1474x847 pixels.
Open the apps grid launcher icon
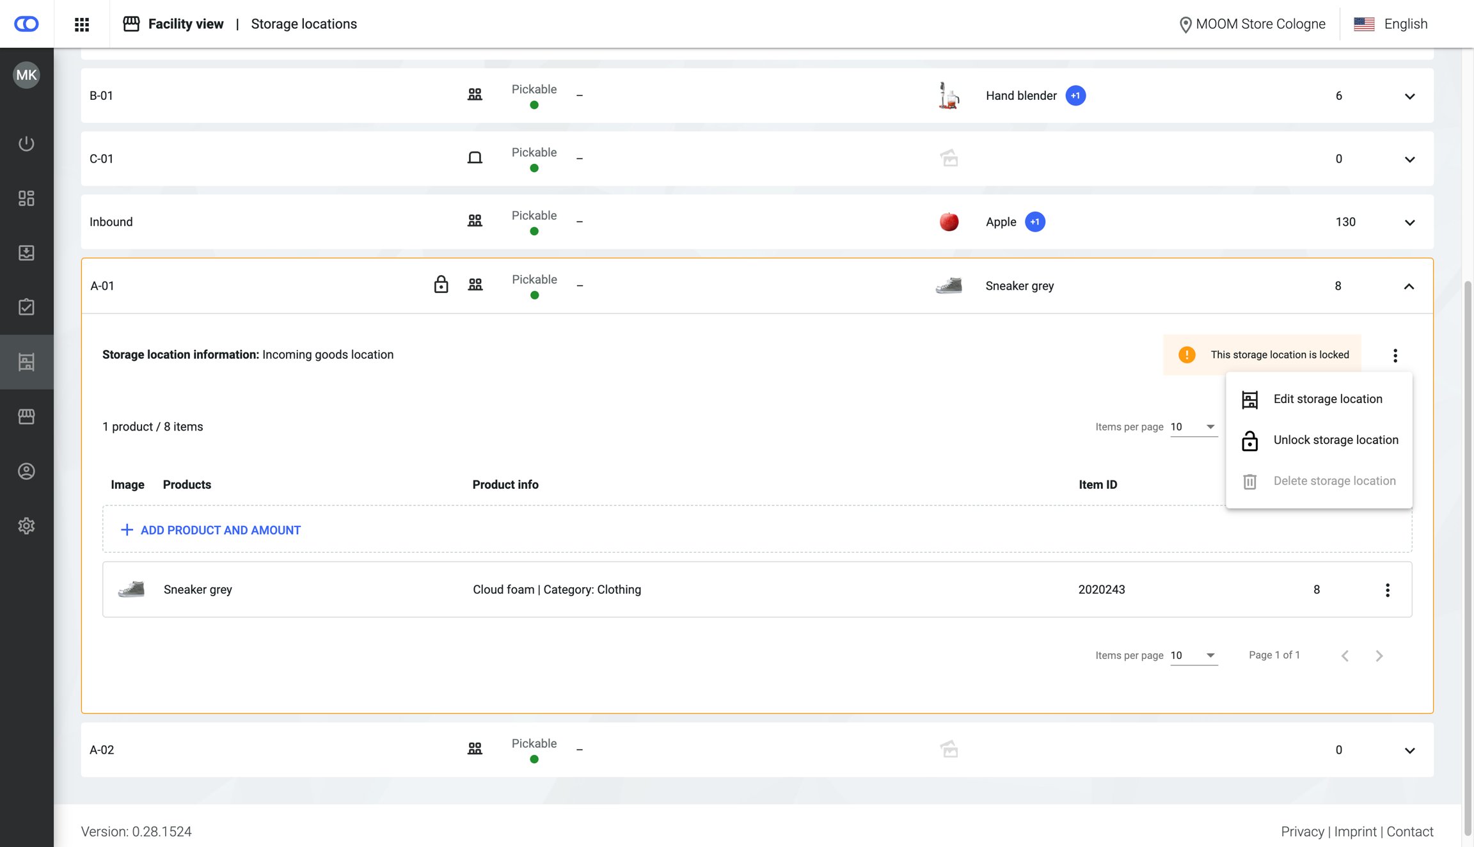(x=82, y=24)
